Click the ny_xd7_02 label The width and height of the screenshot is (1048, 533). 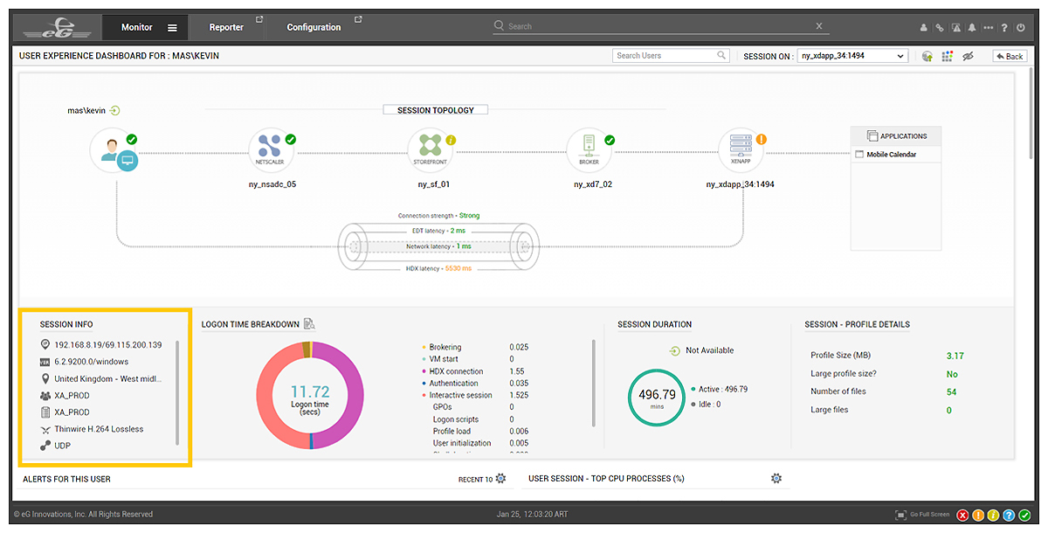[593, 184]
